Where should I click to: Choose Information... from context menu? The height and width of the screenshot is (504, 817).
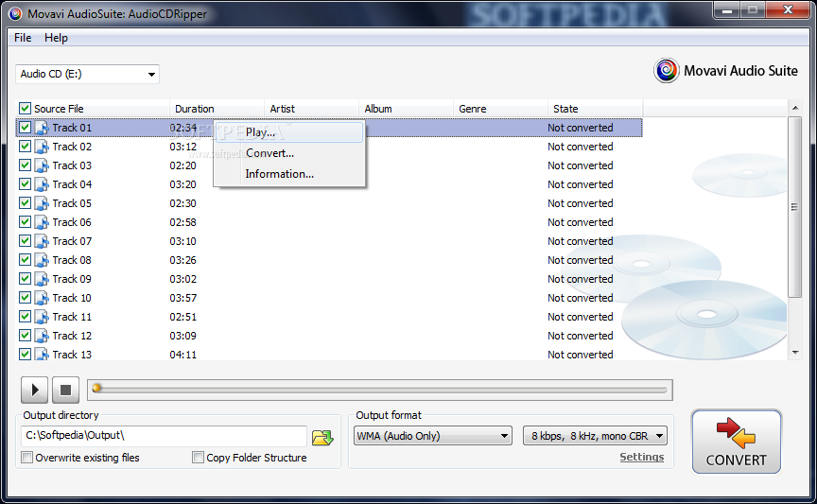[x=289, y=174]
